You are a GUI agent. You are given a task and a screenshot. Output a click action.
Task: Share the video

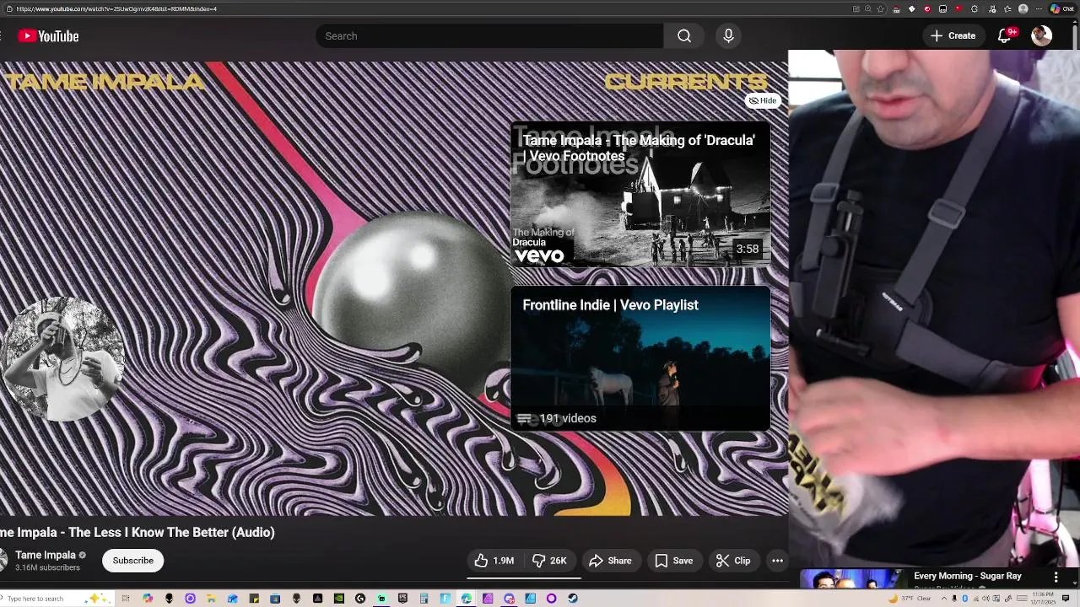tap(610, 561)
